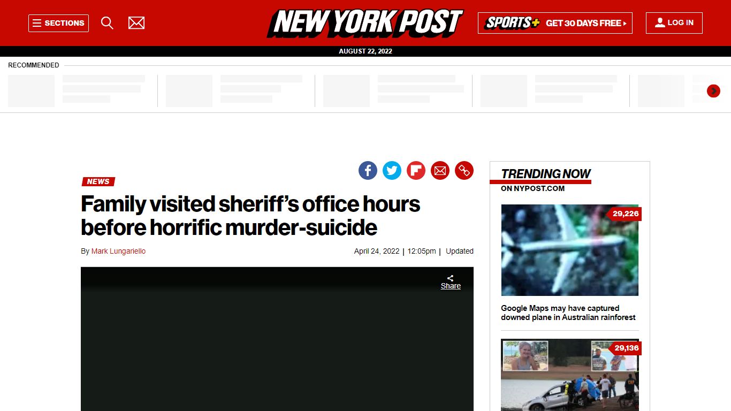The image size is (731, 411).
Task: Click the video Share button
Action: coord(451,283)
